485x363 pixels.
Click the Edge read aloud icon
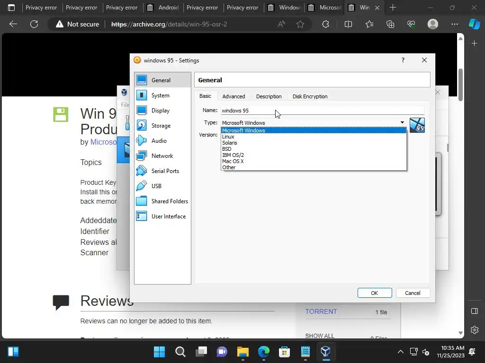click(x=281, y=24)
